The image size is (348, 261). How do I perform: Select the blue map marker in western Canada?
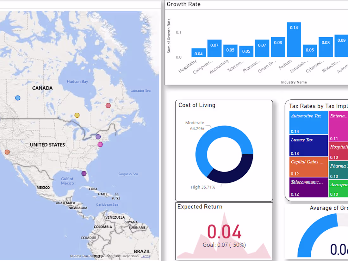click(18, 98)
